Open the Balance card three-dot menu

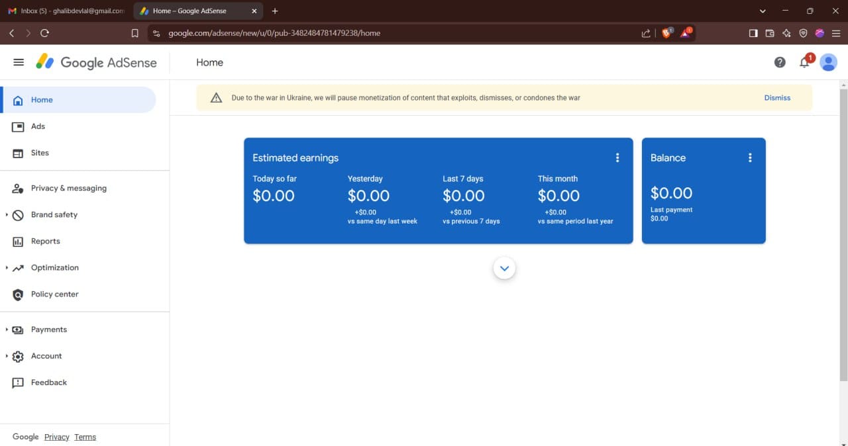(750, 157)
